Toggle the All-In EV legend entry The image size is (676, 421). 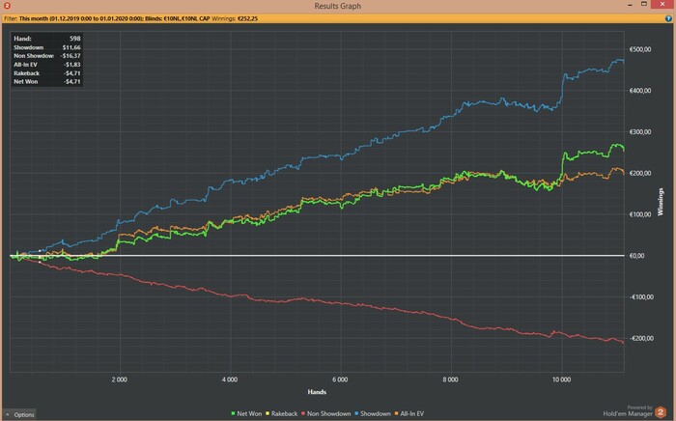409,413
